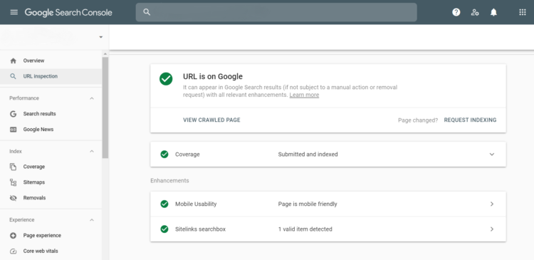Open the property selector dropdown arrow
Image resolution: width=534 pixels, height=260 pixels.
point(101,37)
